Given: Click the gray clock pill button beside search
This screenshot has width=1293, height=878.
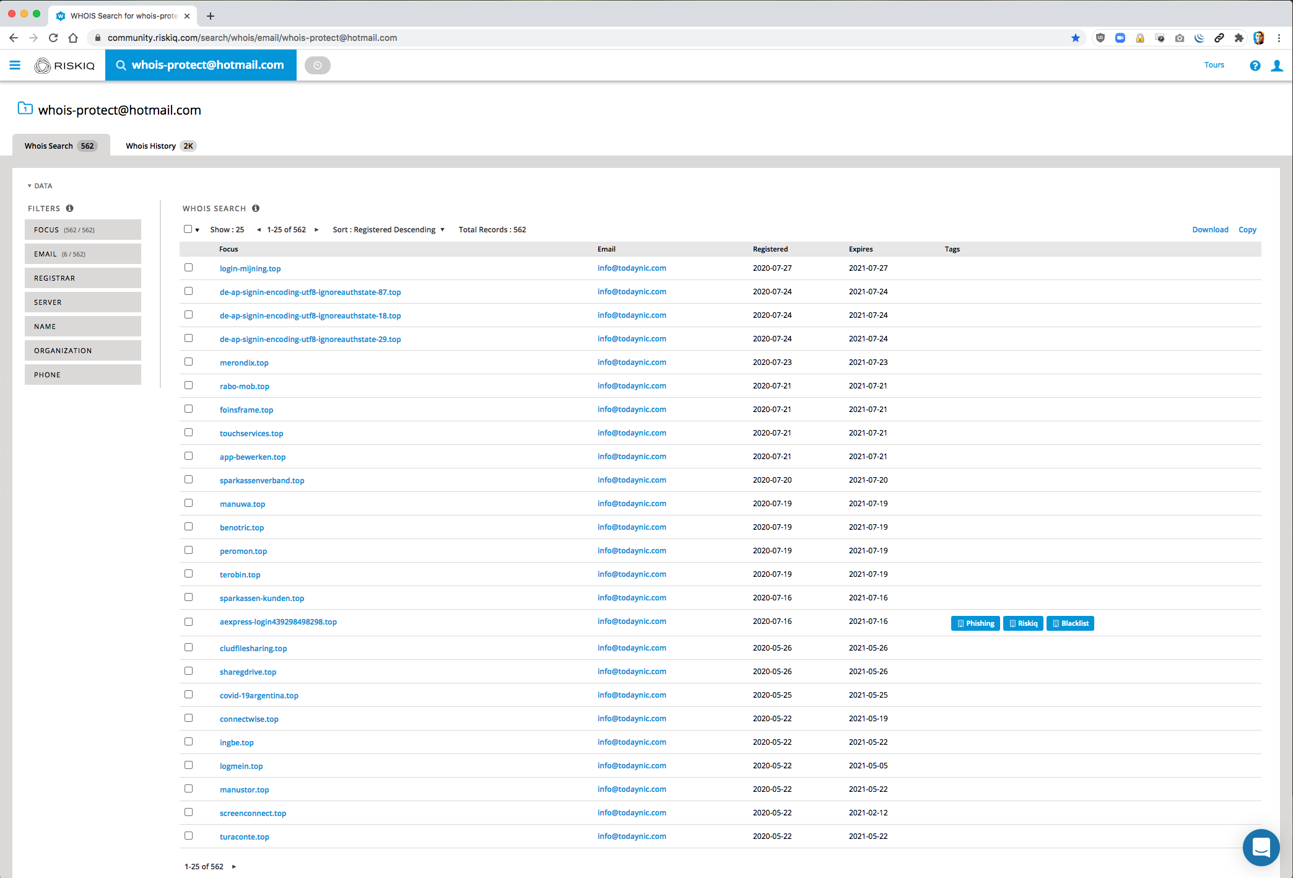Looking at the screenshot, I should [x=318, y=65].
